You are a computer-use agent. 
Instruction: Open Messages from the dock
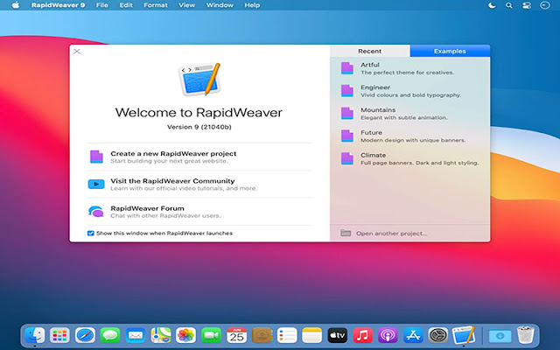click(x=110, y=335)
